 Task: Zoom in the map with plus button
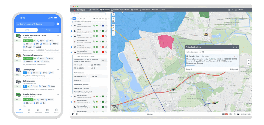pos(249,60)
